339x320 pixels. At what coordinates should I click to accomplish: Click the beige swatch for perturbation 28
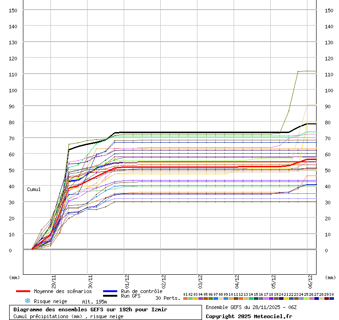point(322,299)
